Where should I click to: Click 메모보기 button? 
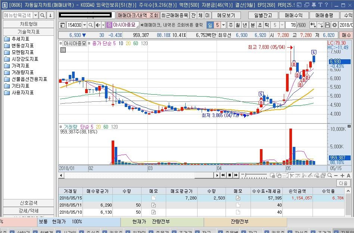pos(226,15)
